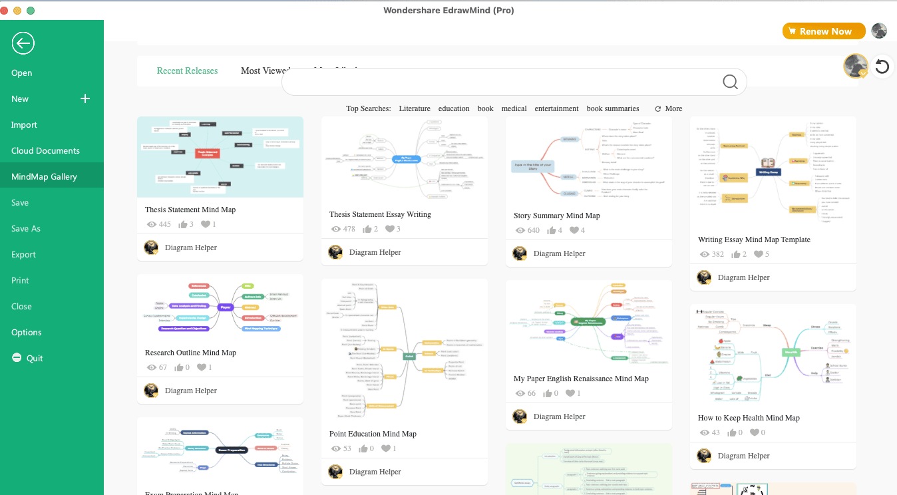Open My Paper English Renaissance thumbnail
The image size is (897, 495).
(x=588, y=322)
